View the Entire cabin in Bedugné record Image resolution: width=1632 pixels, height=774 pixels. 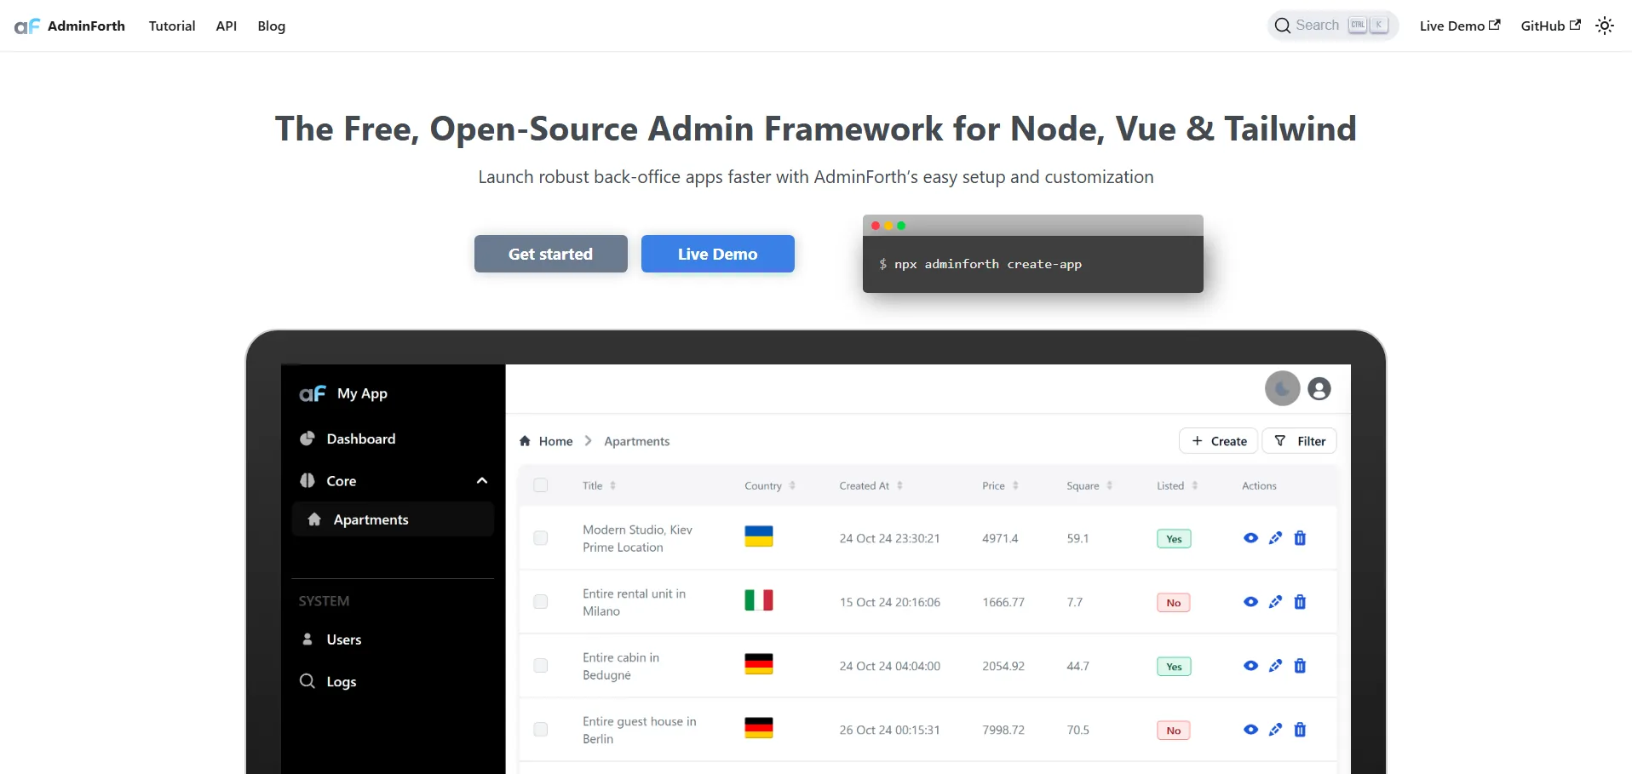click(1250, 666)
